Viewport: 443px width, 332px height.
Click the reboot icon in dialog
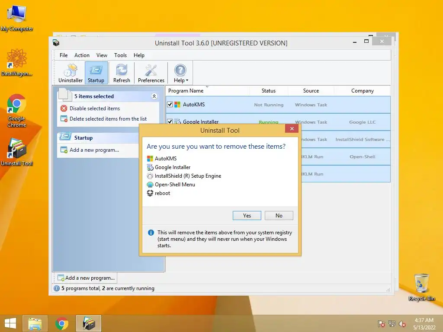coord(150,193)
